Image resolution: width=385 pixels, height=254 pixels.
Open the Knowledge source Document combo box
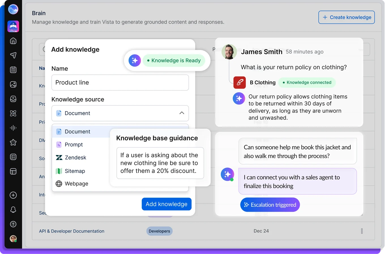120,113
